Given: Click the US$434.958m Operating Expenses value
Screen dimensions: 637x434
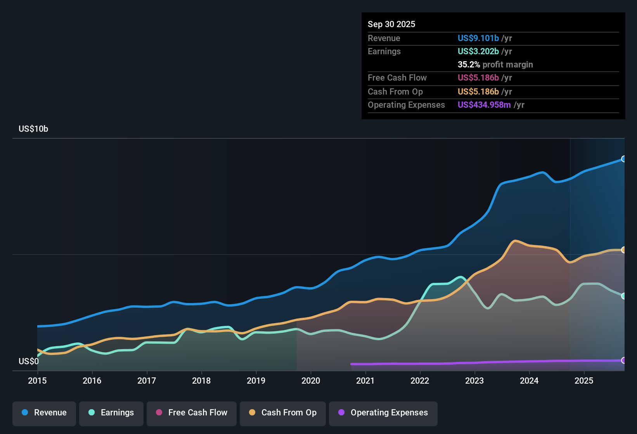Looking at the screenshot, I should 484,105.
